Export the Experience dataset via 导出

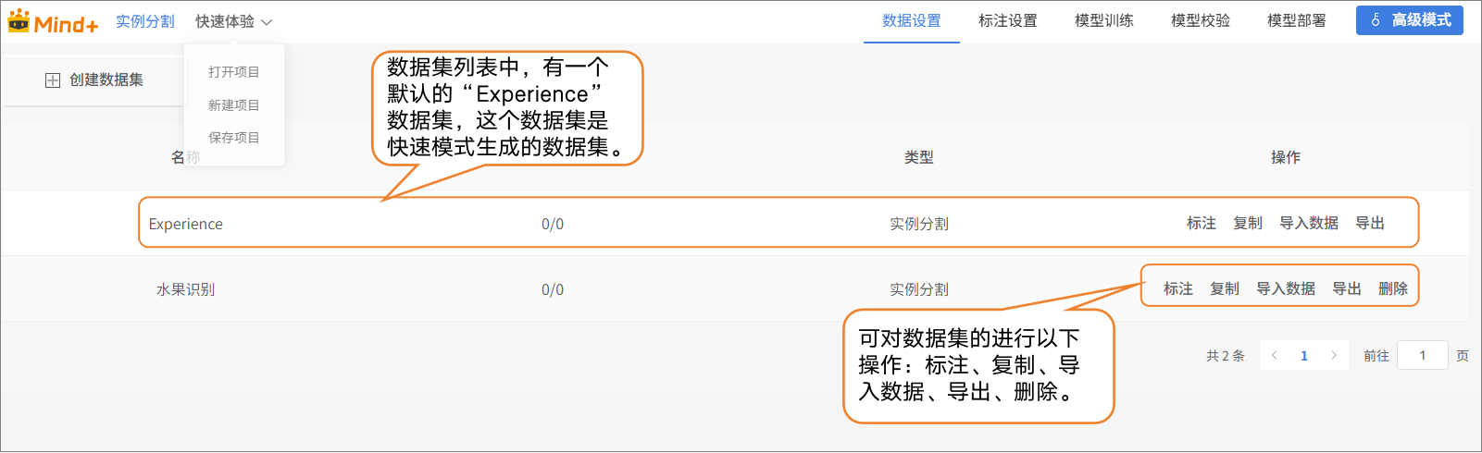point(1369,223)
